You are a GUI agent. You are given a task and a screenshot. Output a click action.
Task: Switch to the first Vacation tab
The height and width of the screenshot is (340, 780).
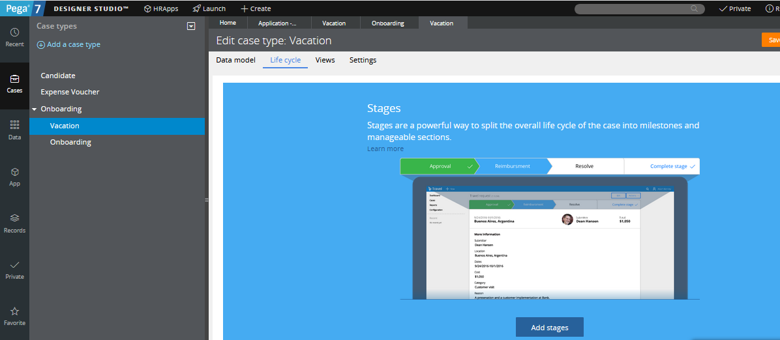334,23
